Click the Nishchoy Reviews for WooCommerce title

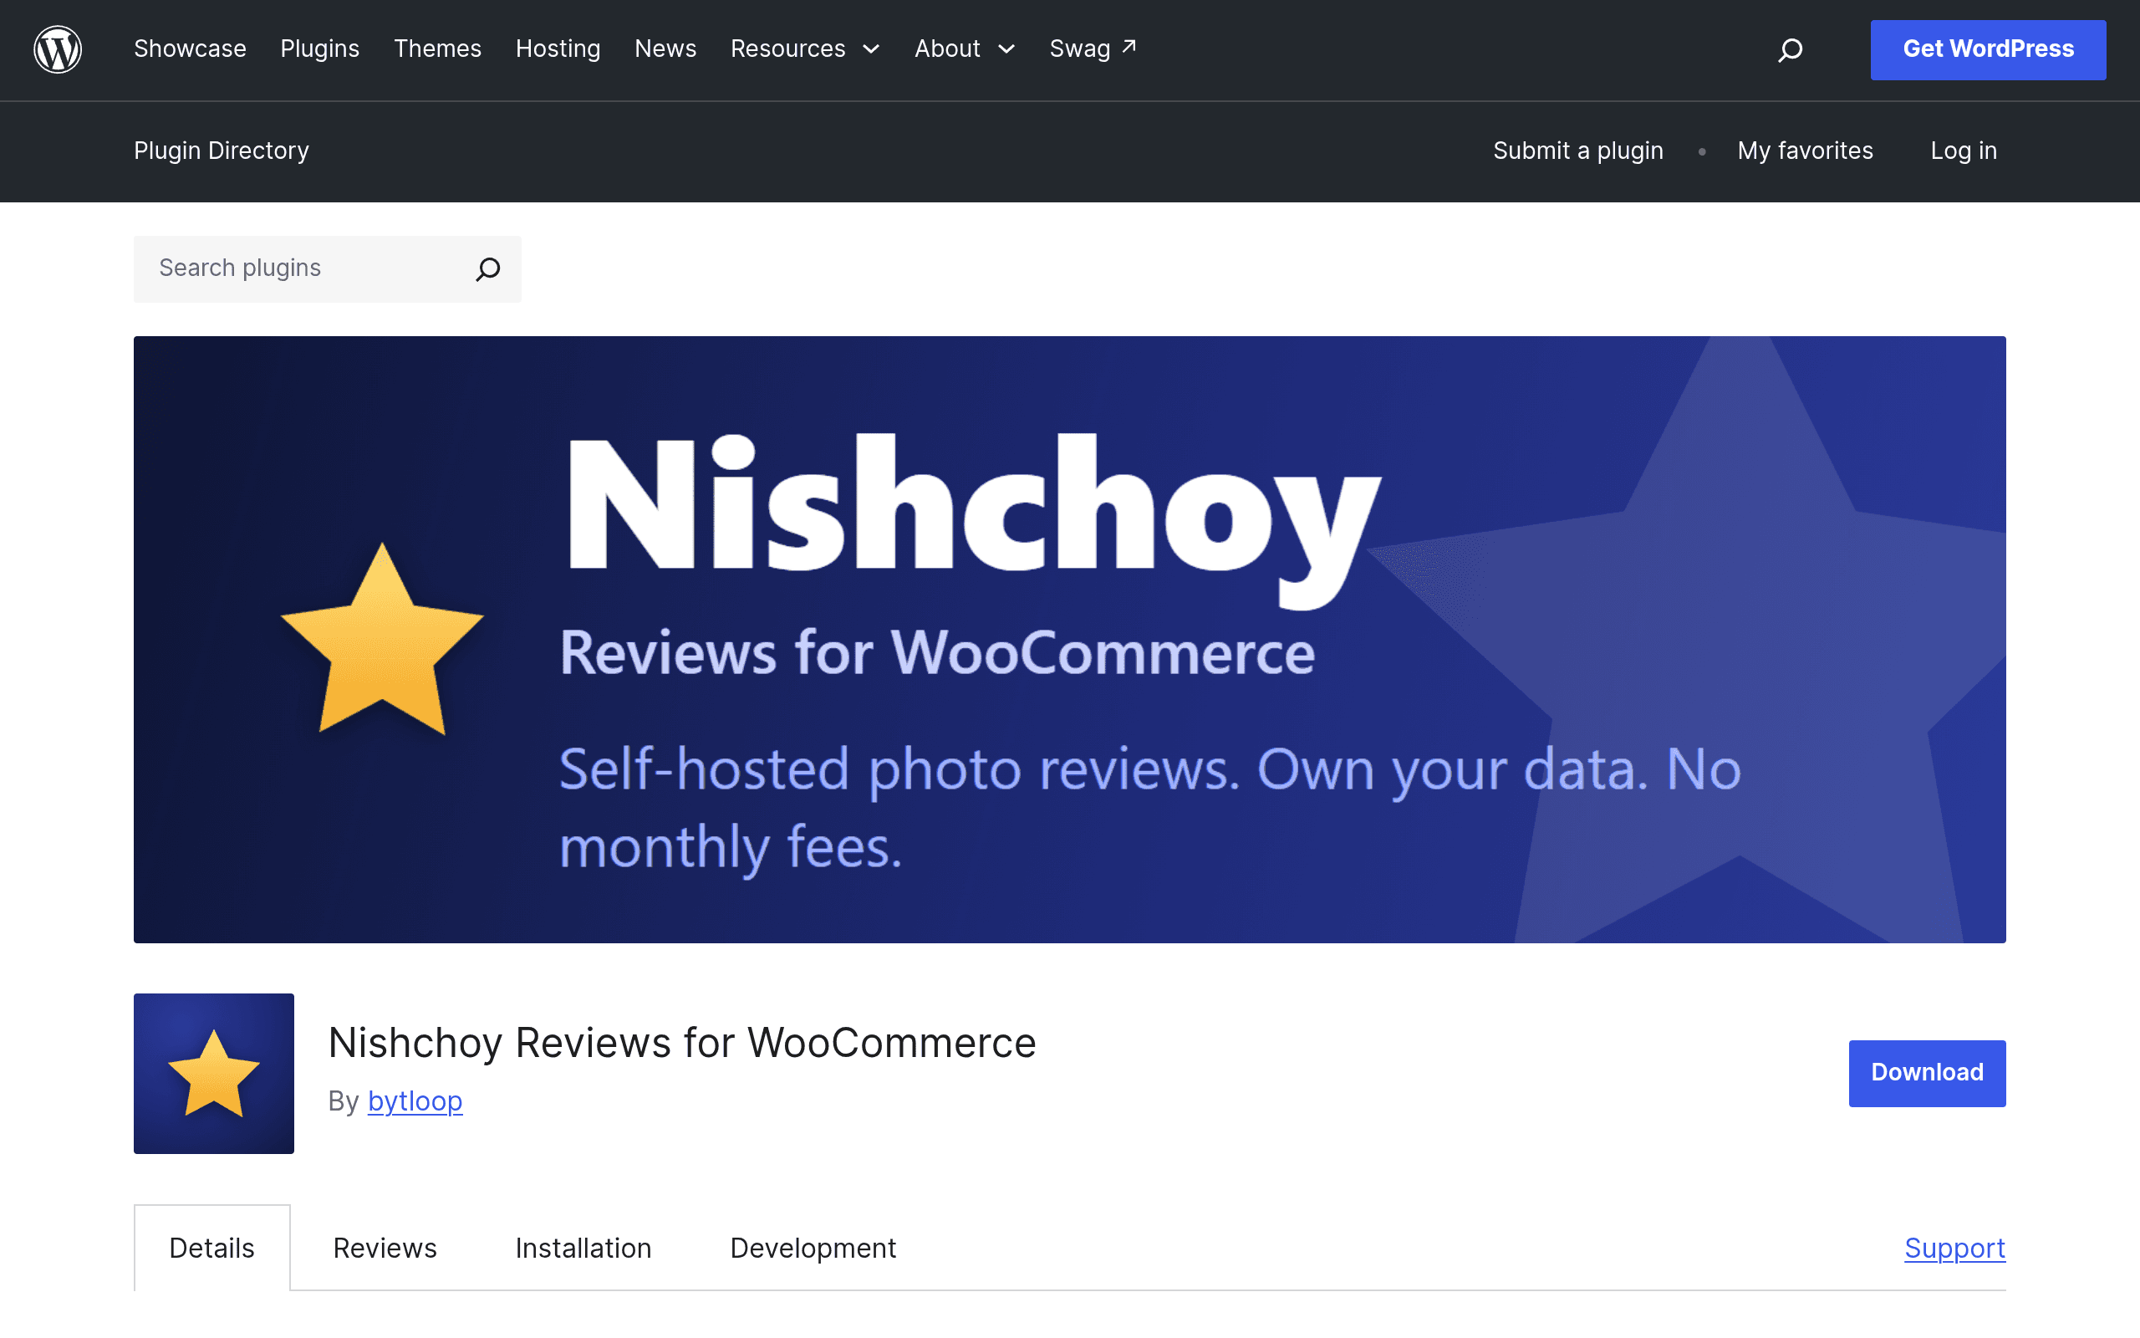click(682, 1043)
